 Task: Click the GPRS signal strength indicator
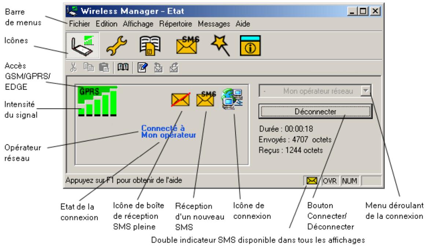[x=97, y=101]
